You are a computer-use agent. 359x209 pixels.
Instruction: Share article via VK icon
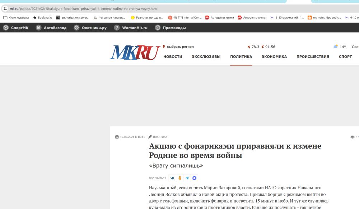[x=173, y=178]
